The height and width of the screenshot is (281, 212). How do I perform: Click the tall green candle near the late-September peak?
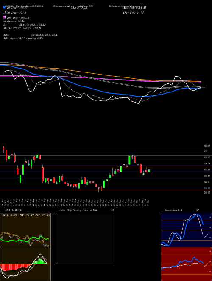pyautogui.click(x=129, y=160)
